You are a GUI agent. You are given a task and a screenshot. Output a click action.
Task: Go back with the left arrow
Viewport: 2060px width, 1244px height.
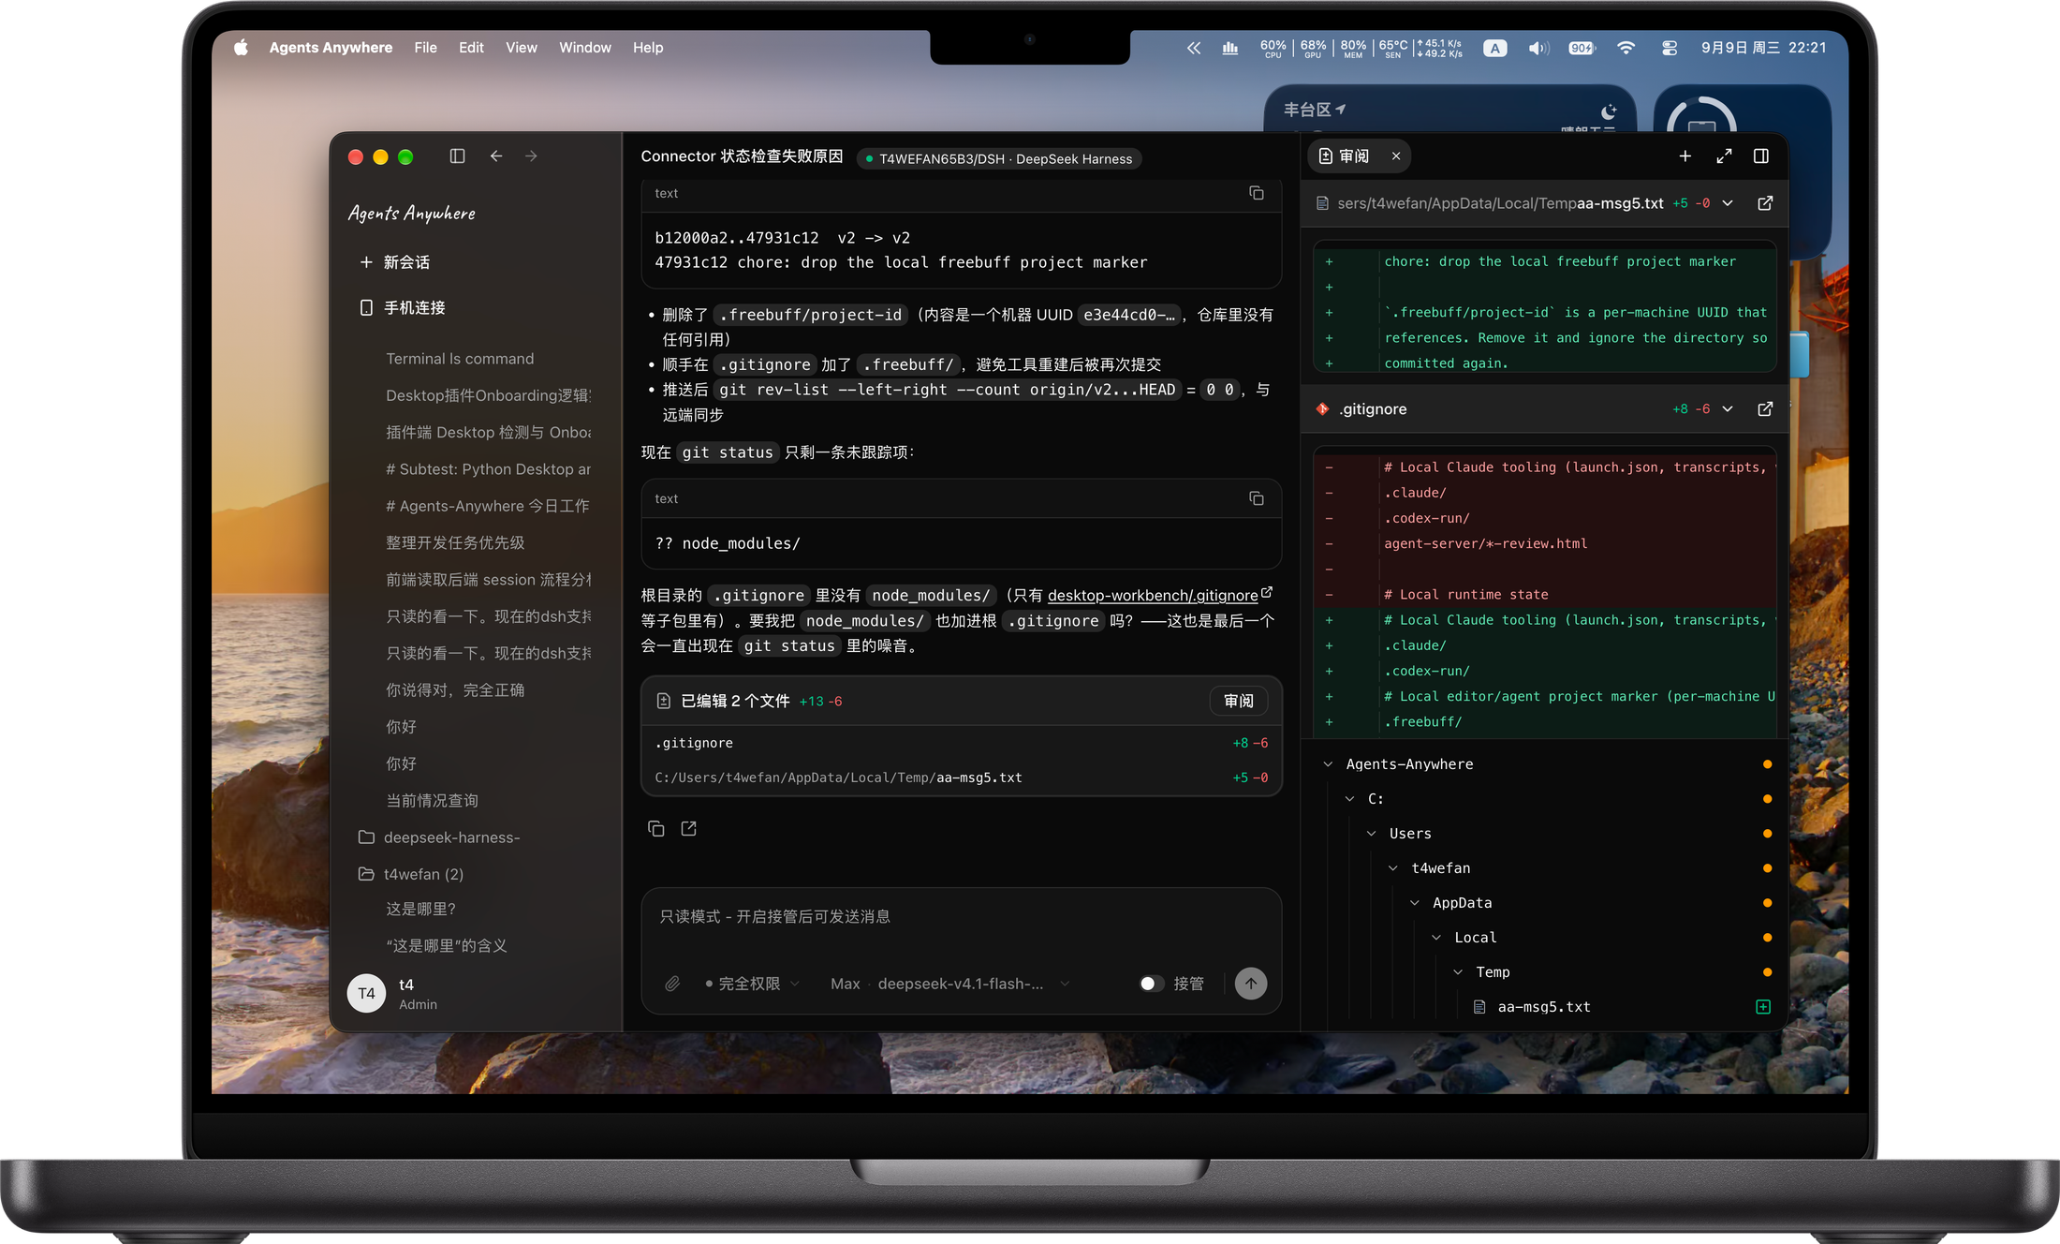click(x=496, y=156)
